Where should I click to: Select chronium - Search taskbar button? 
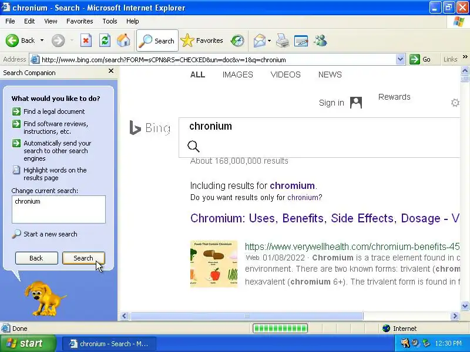pyautogui.click(x=109, y=344)
